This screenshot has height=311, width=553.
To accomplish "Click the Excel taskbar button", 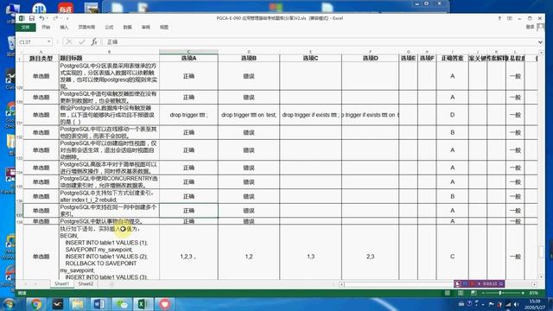I will [143, 304].
